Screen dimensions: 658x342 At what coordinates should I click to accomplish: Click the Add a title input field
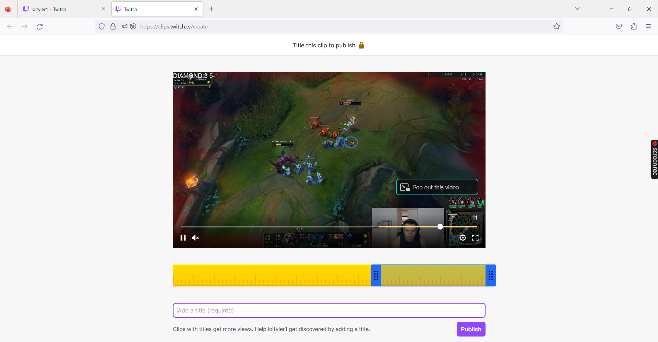(x=329, y=310)
